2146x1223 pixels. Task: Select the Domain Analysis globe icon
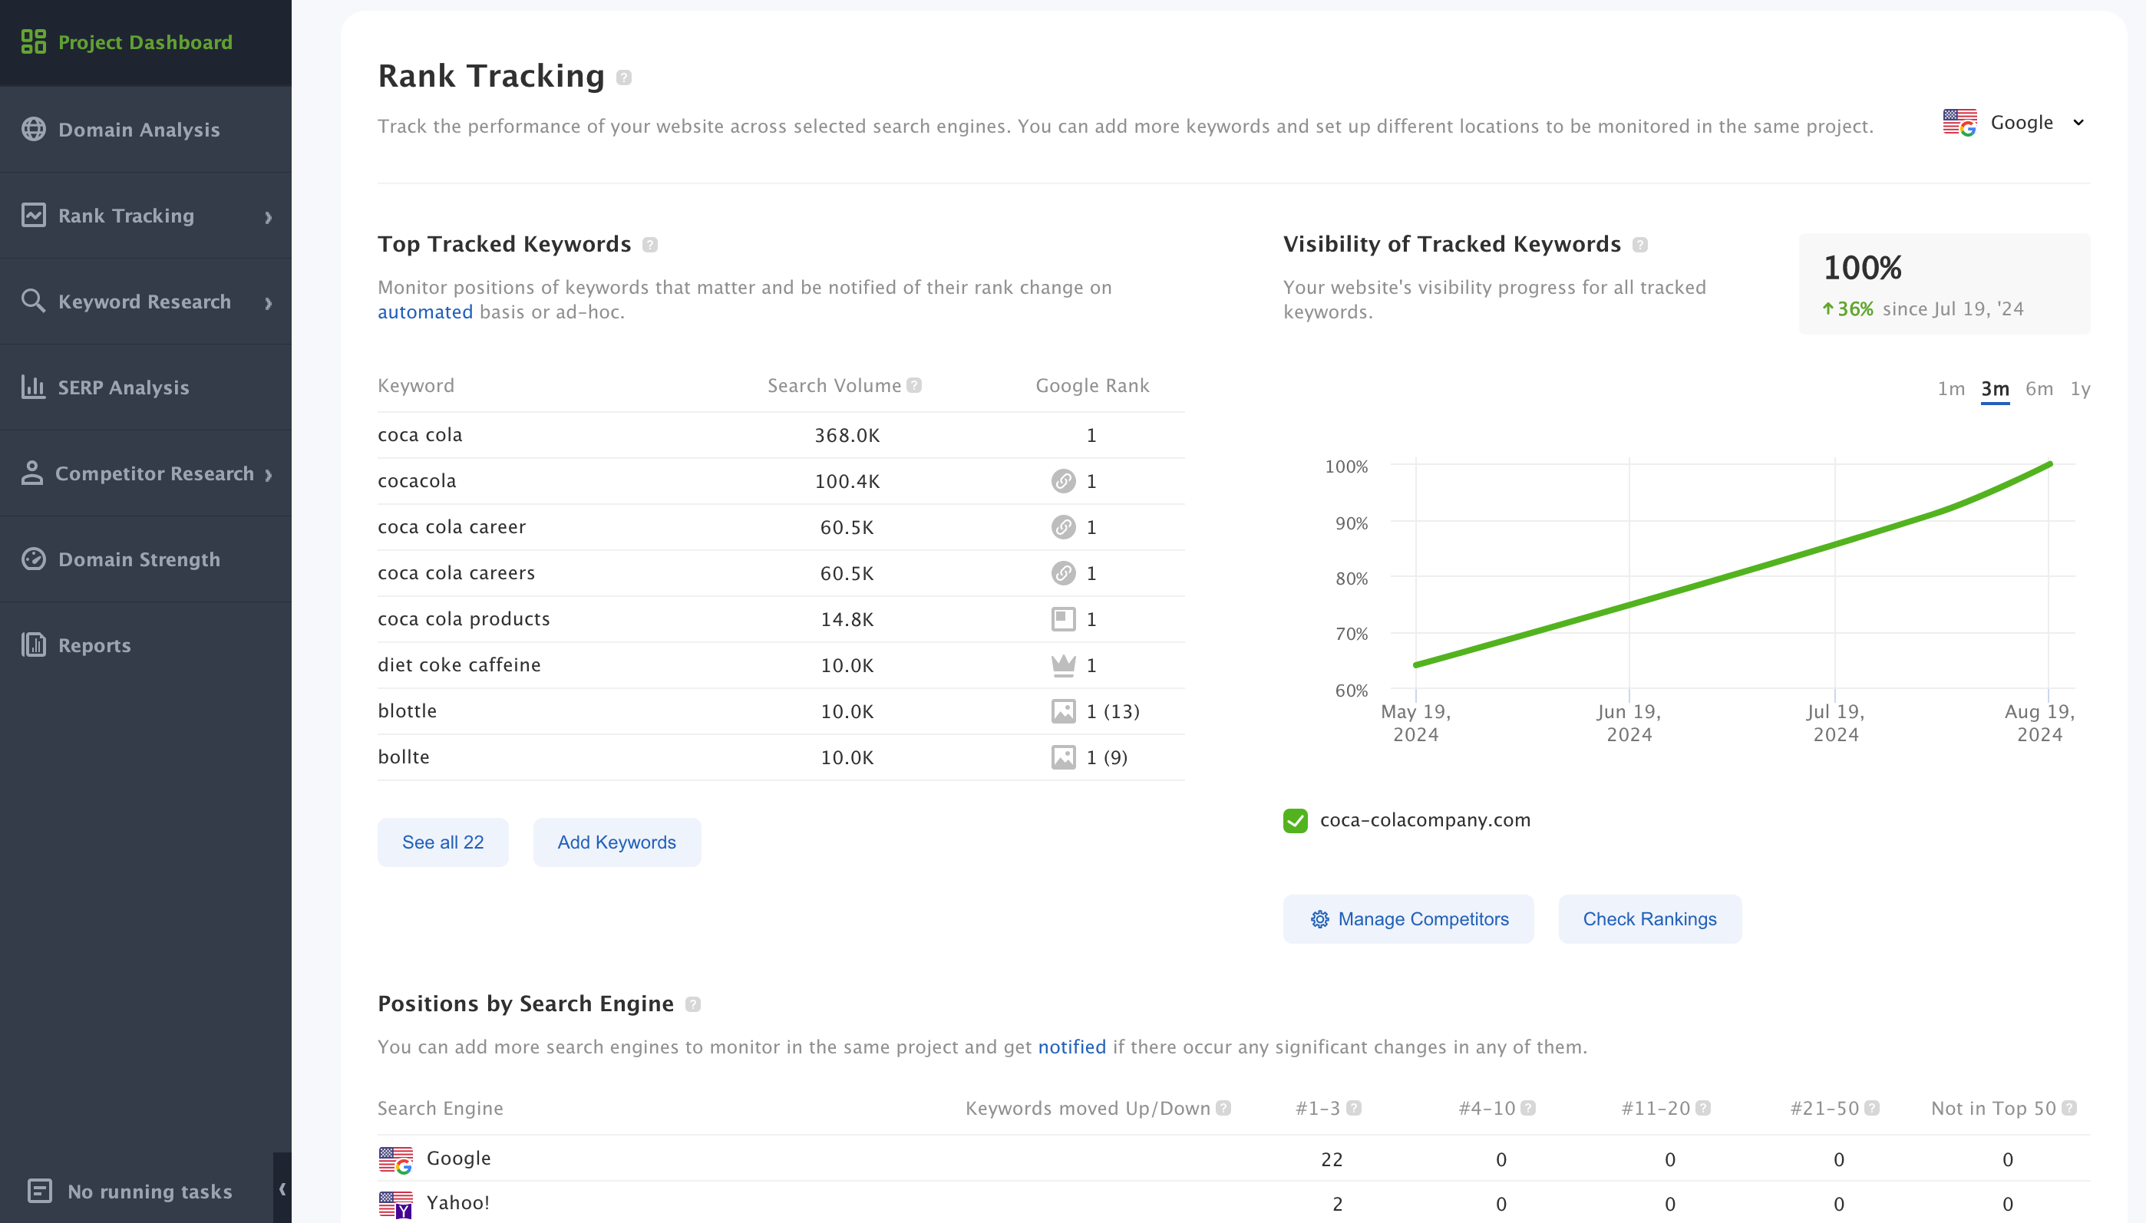[34, 130]
